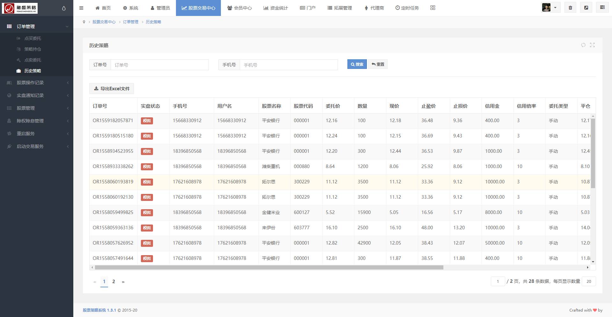
Task: Click breadcrumb link 历史策略
Action: click(153, 22)
